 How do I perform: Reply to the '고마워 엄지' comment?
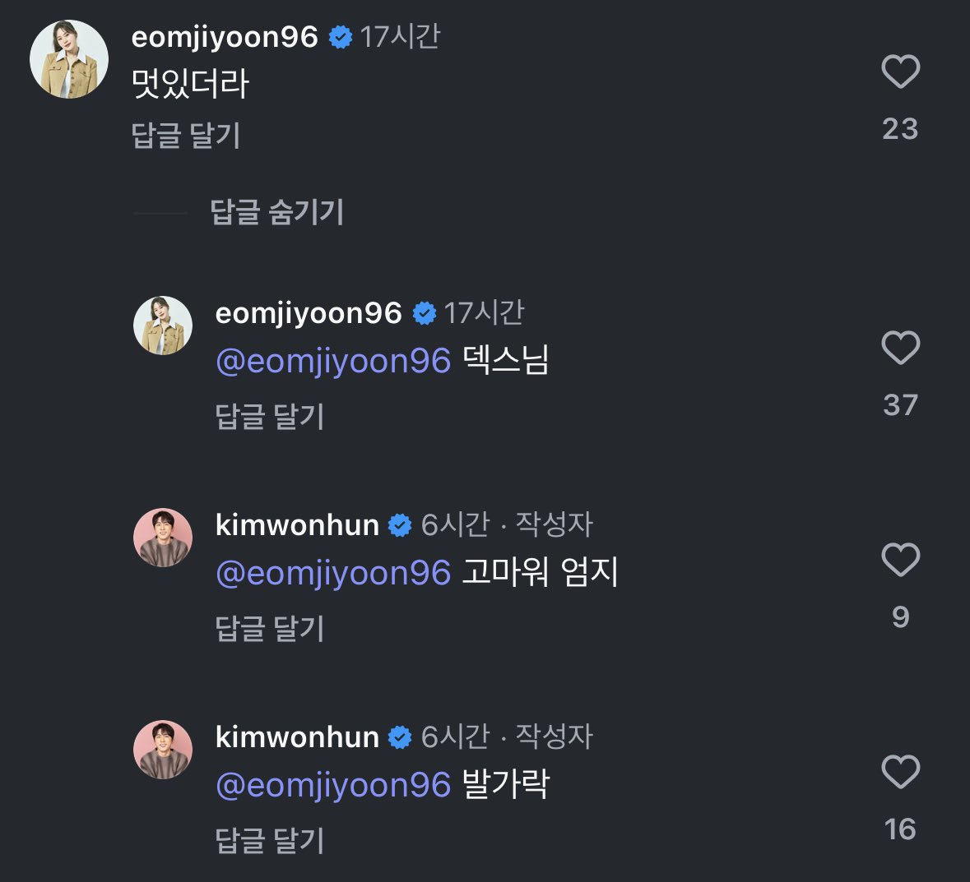pyautogui.click(x=270, y=629)
